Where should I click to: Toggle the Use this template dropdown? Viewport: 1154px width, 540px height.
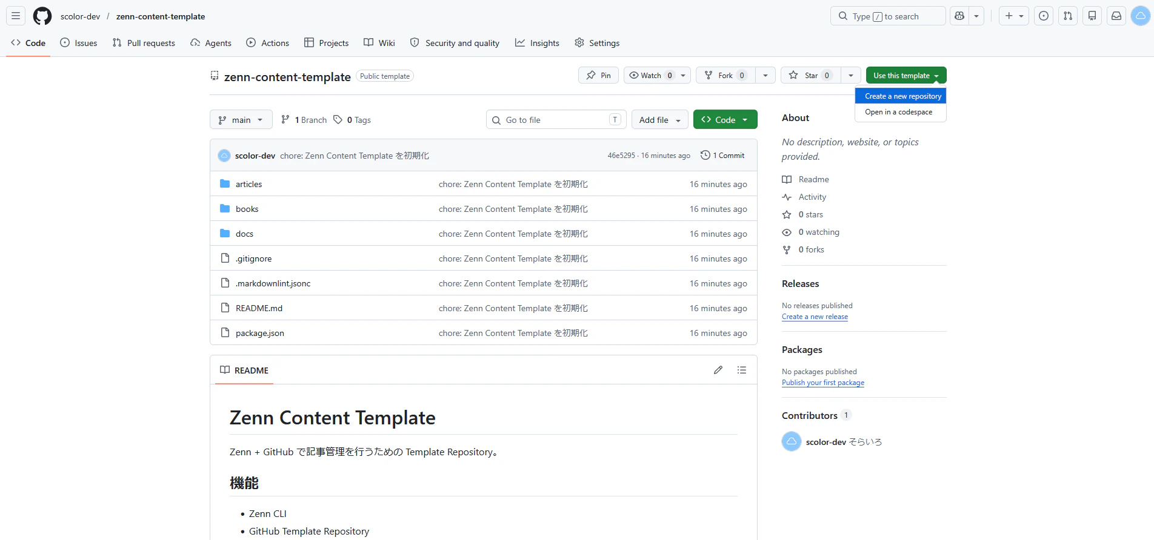point(906,75)
